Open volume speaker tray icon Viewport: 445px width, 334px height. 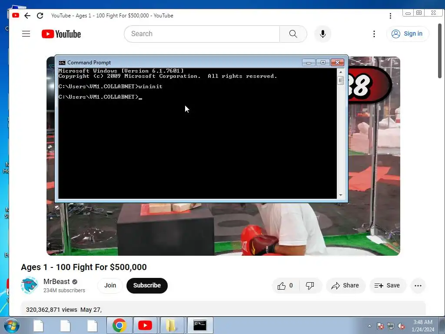(401, 326)
